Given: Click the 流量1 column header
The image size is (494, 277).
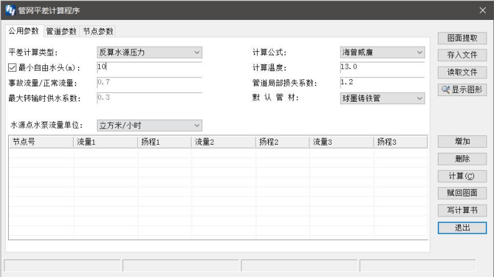Looking at the screenshot, I should coord(105,142).
